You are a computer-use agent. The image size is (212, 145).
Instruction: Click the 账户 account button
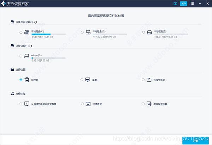point(184,4)
